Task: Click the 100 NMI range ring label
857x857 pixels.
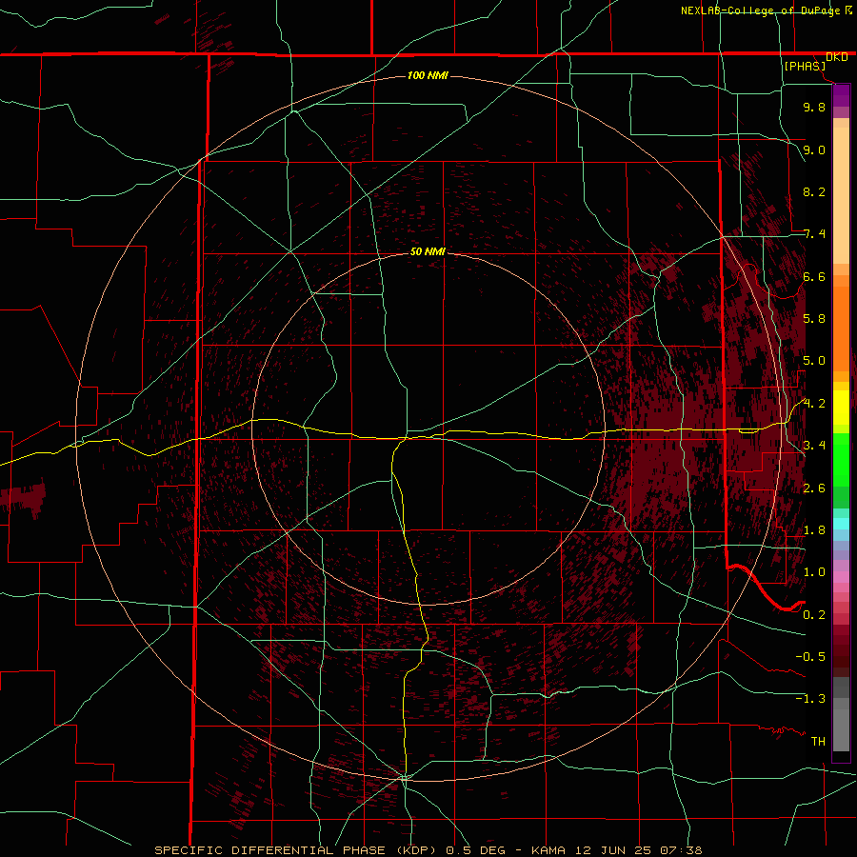Action: (428, 75)
